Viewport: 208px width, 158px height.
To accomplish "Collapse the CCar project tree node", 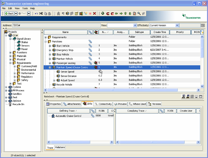I will (x=6, y=35).
